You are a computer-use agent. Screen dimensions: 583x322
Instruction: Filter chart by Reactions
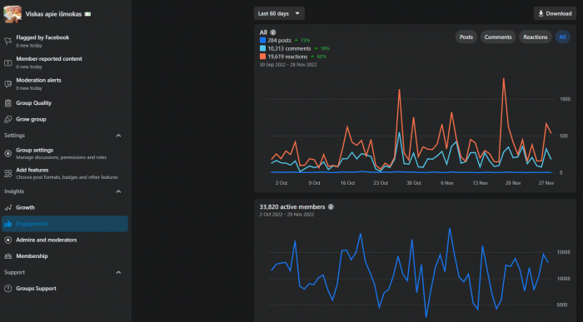[535, 37]
